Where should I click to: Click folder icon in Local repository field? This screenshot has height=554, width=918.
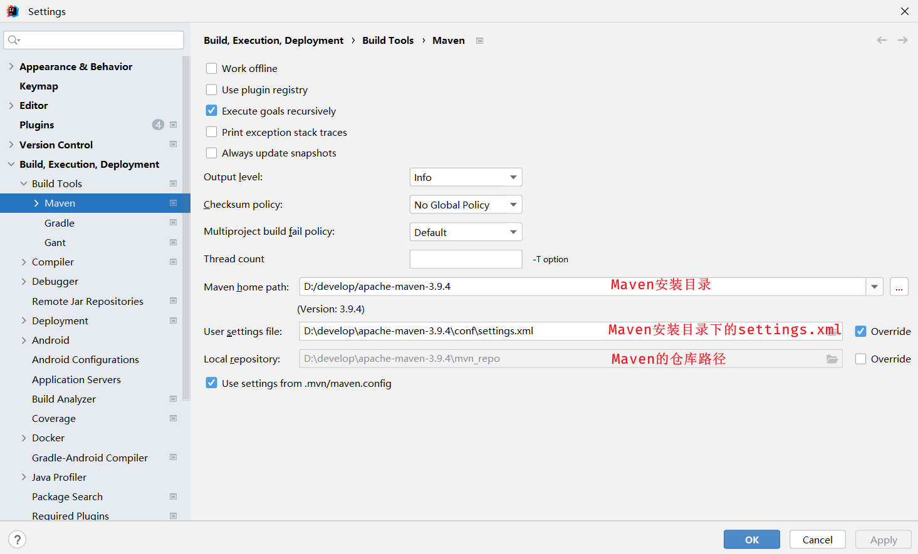832,359
